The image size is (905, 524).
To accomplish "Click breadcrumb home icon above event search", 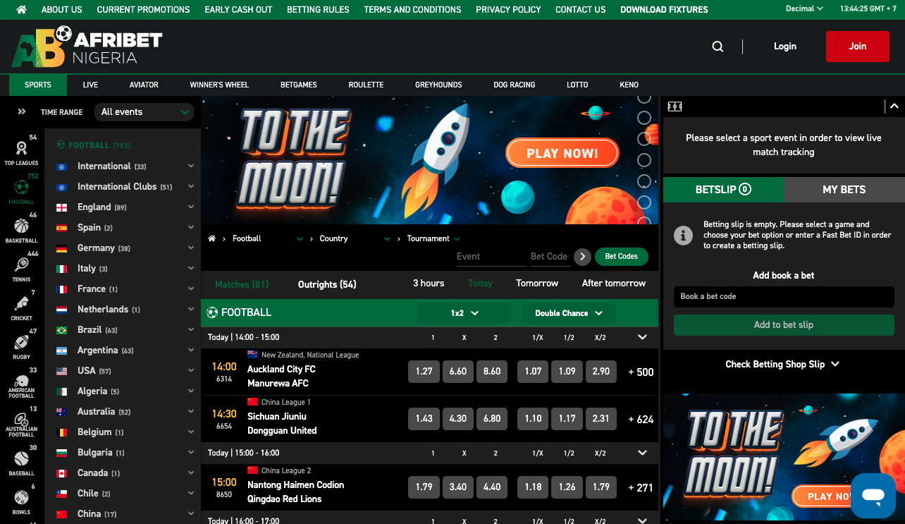I will click(x=211, y=238).
